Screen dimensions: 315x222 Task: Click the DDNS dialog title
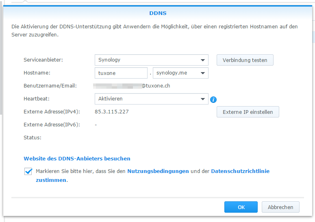[157, 13]
